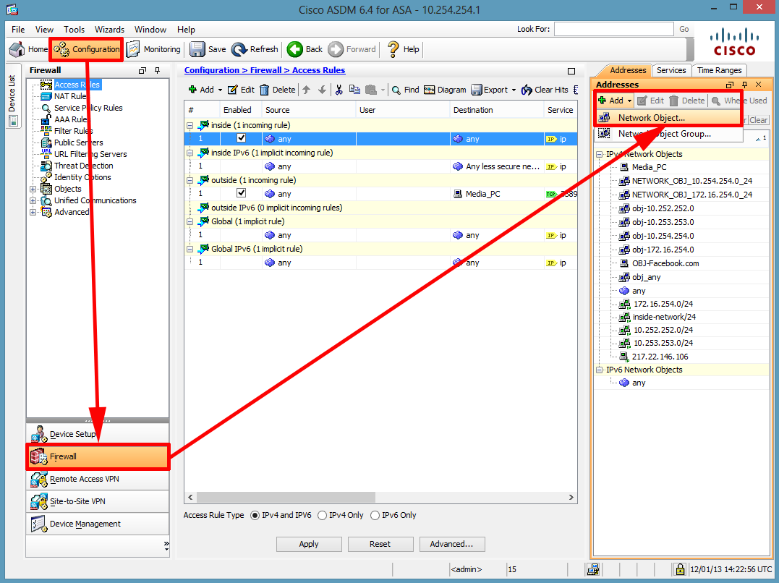Open Identity Options item
Screen dimensions: 779x583
[x=76, y=177]
